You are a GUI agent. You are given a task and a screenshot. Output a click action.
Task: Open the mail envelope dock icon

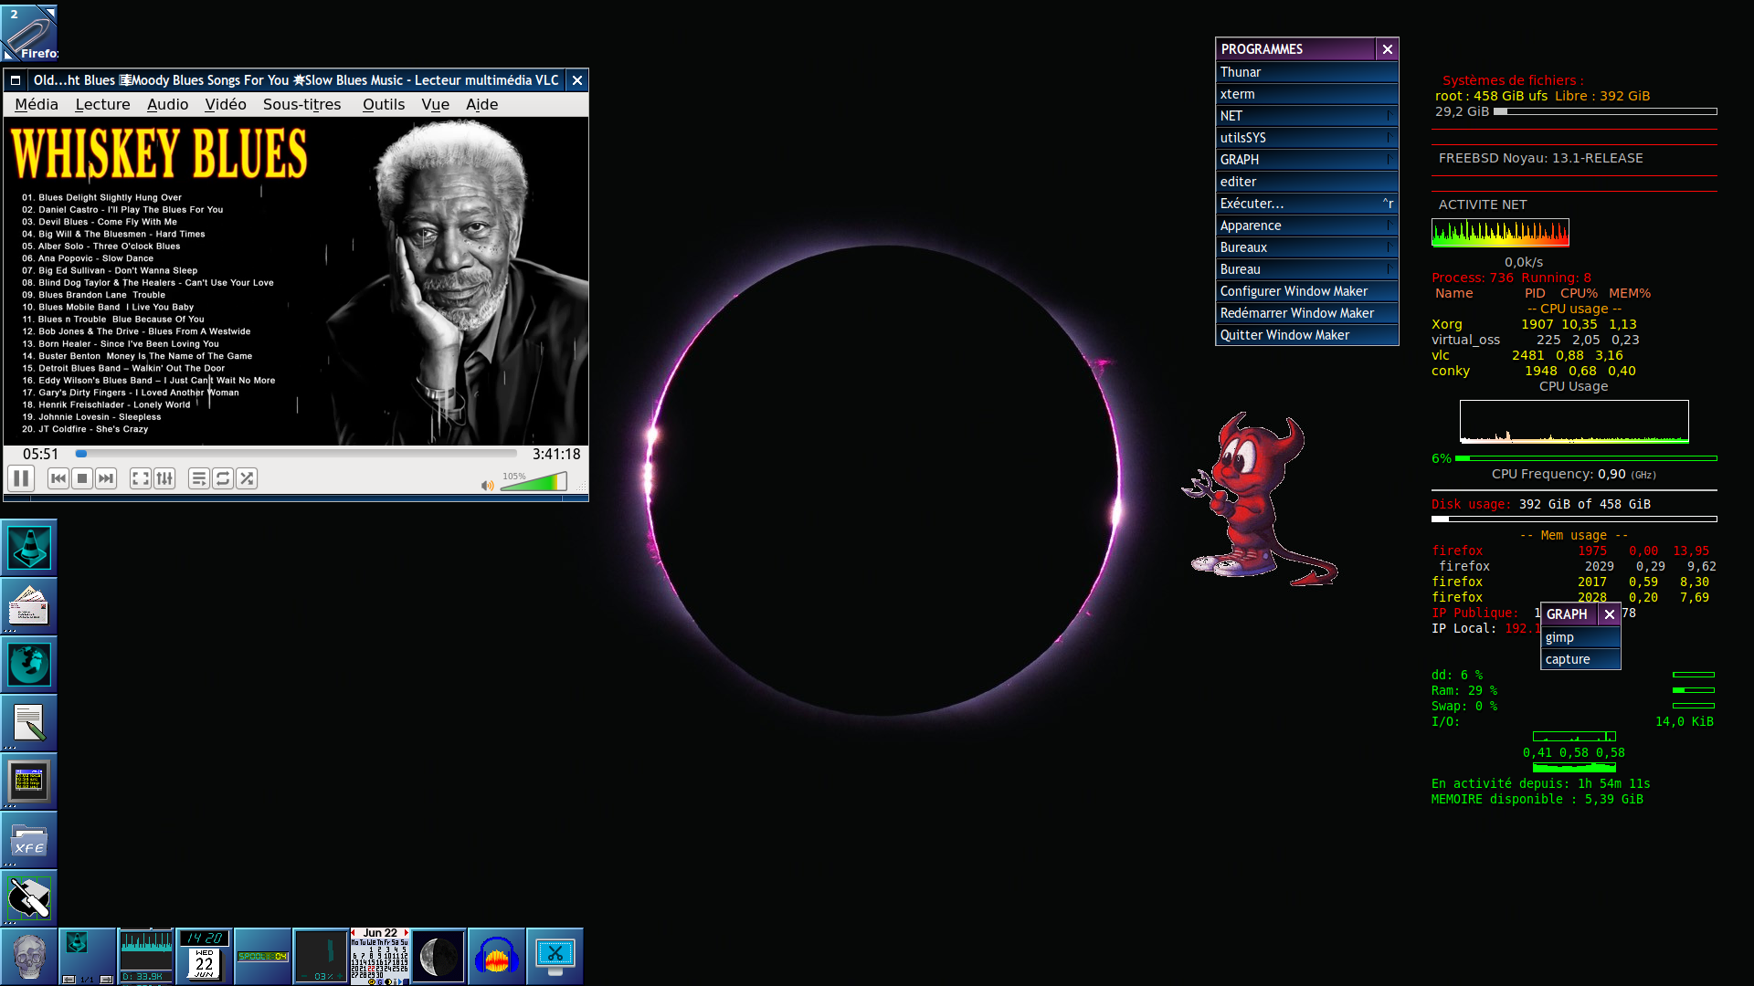click(29, 606)
